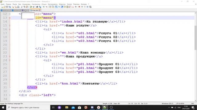Collapse the fold marker at line 13
Screen dimensions: 197x110
click(x=10, y=18)
